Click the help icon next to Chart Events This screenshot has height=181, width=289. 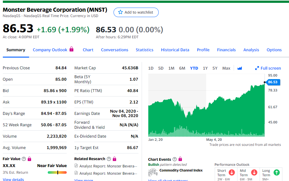tap(175, 159)
